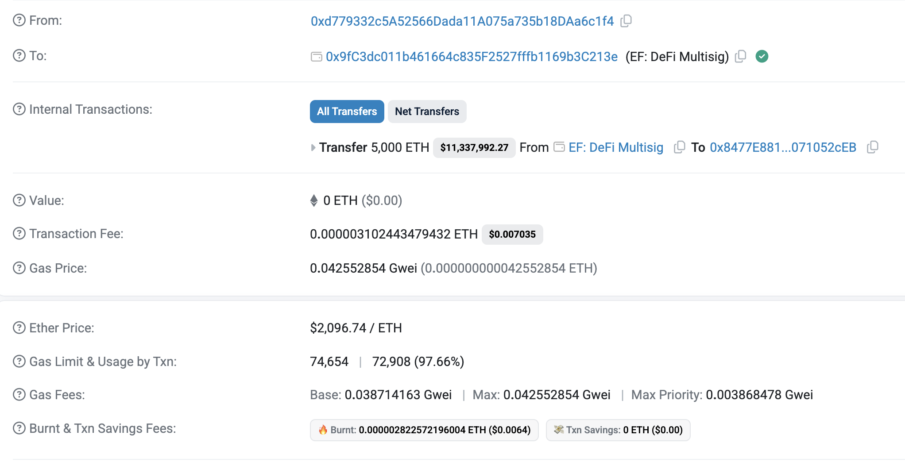Click the Burnt fee badge
Image resolution: width=905 pixels, height=470 pixels.
pos(424,429)
